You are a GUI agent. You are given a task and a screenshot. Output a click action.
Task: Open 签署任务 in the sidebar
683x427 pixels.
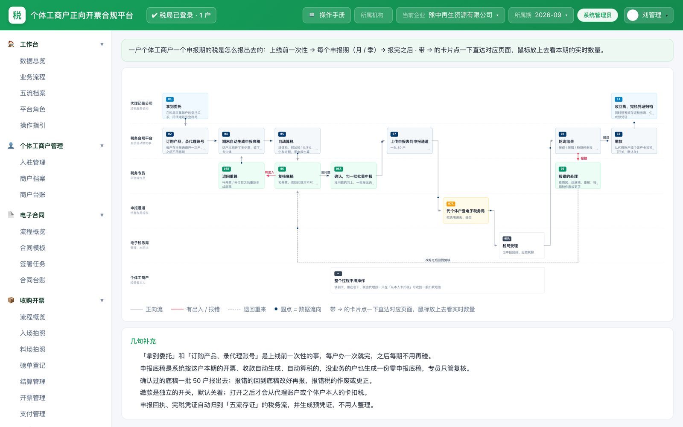pos(33,264)
